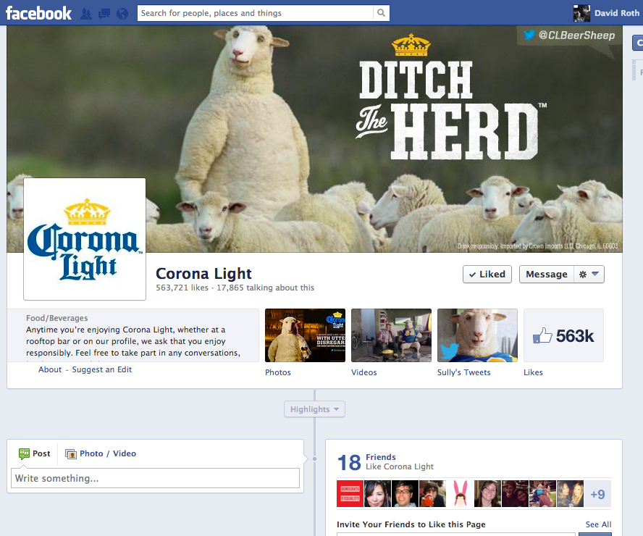Screen dimensions: 643x536
Task: Show the +9 more friends tile
Action: pos(597,494)
